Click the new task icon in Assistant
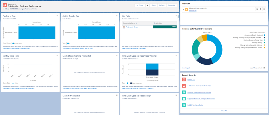 (257, 9)
